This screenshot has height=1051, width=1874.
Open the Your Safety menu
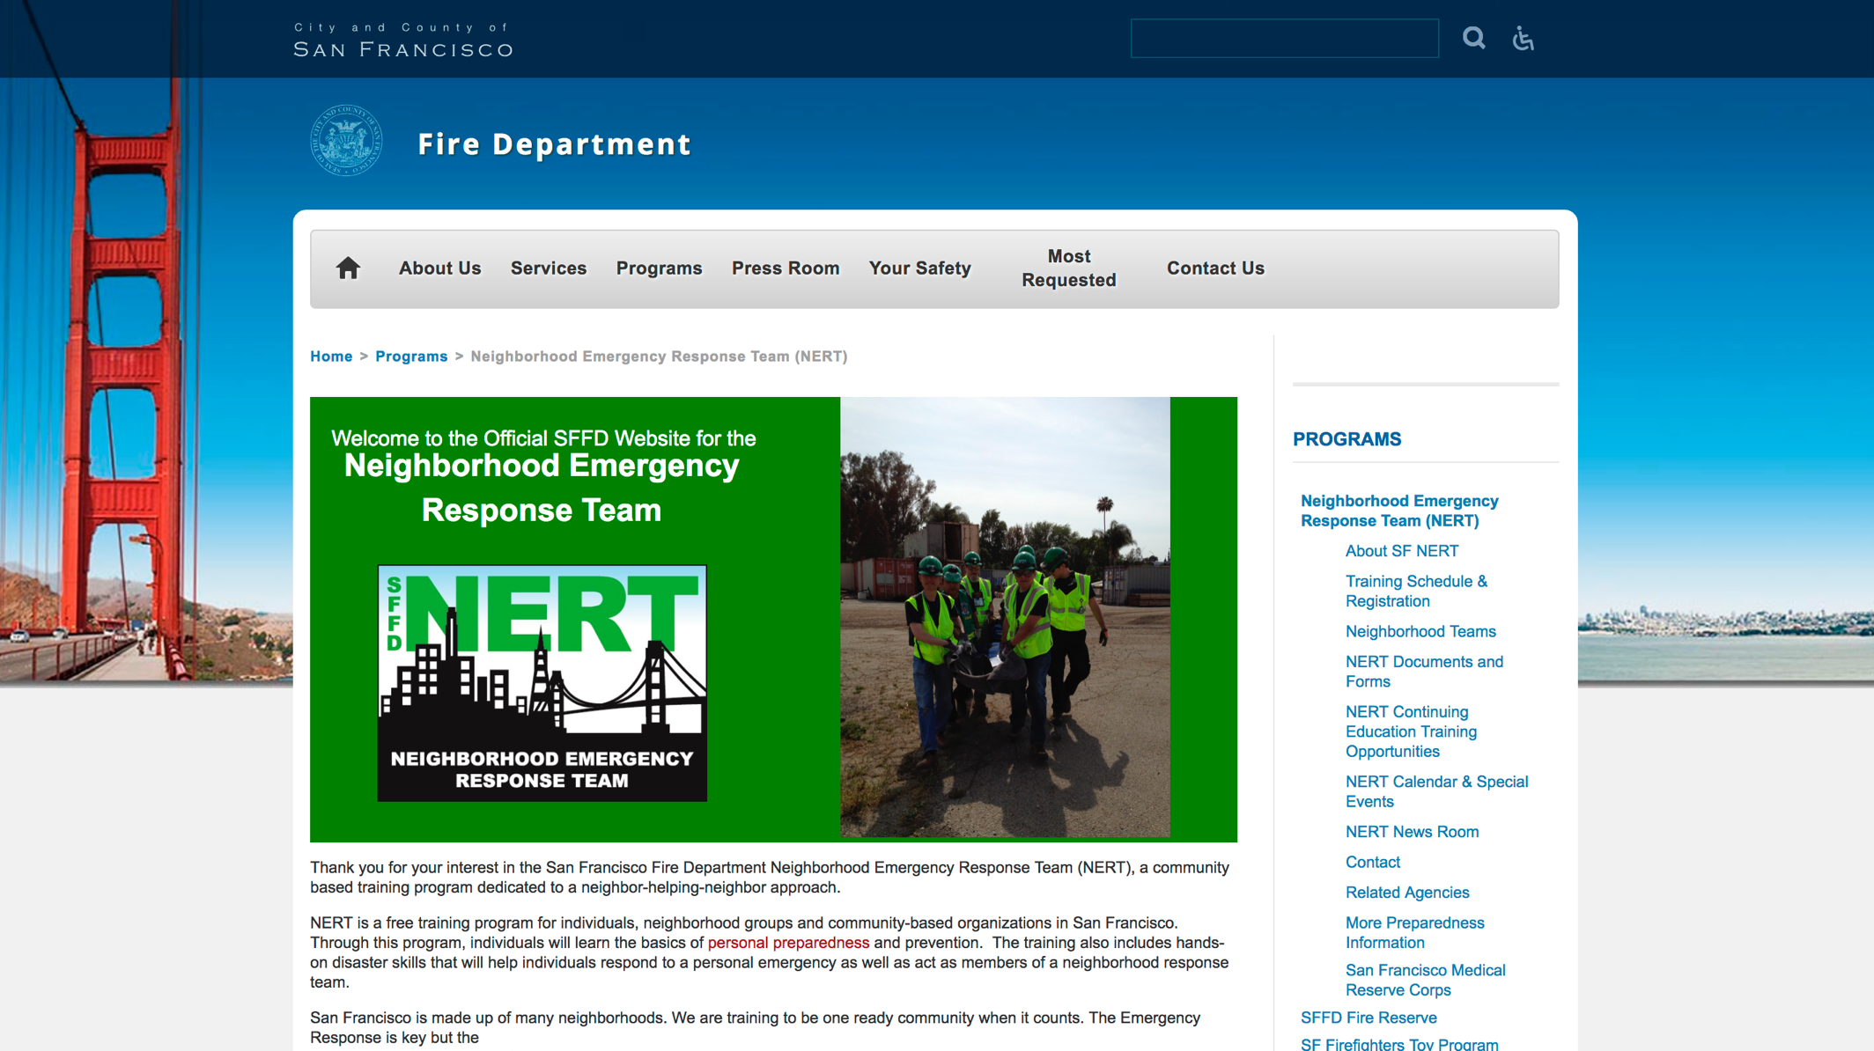(919, 268)
